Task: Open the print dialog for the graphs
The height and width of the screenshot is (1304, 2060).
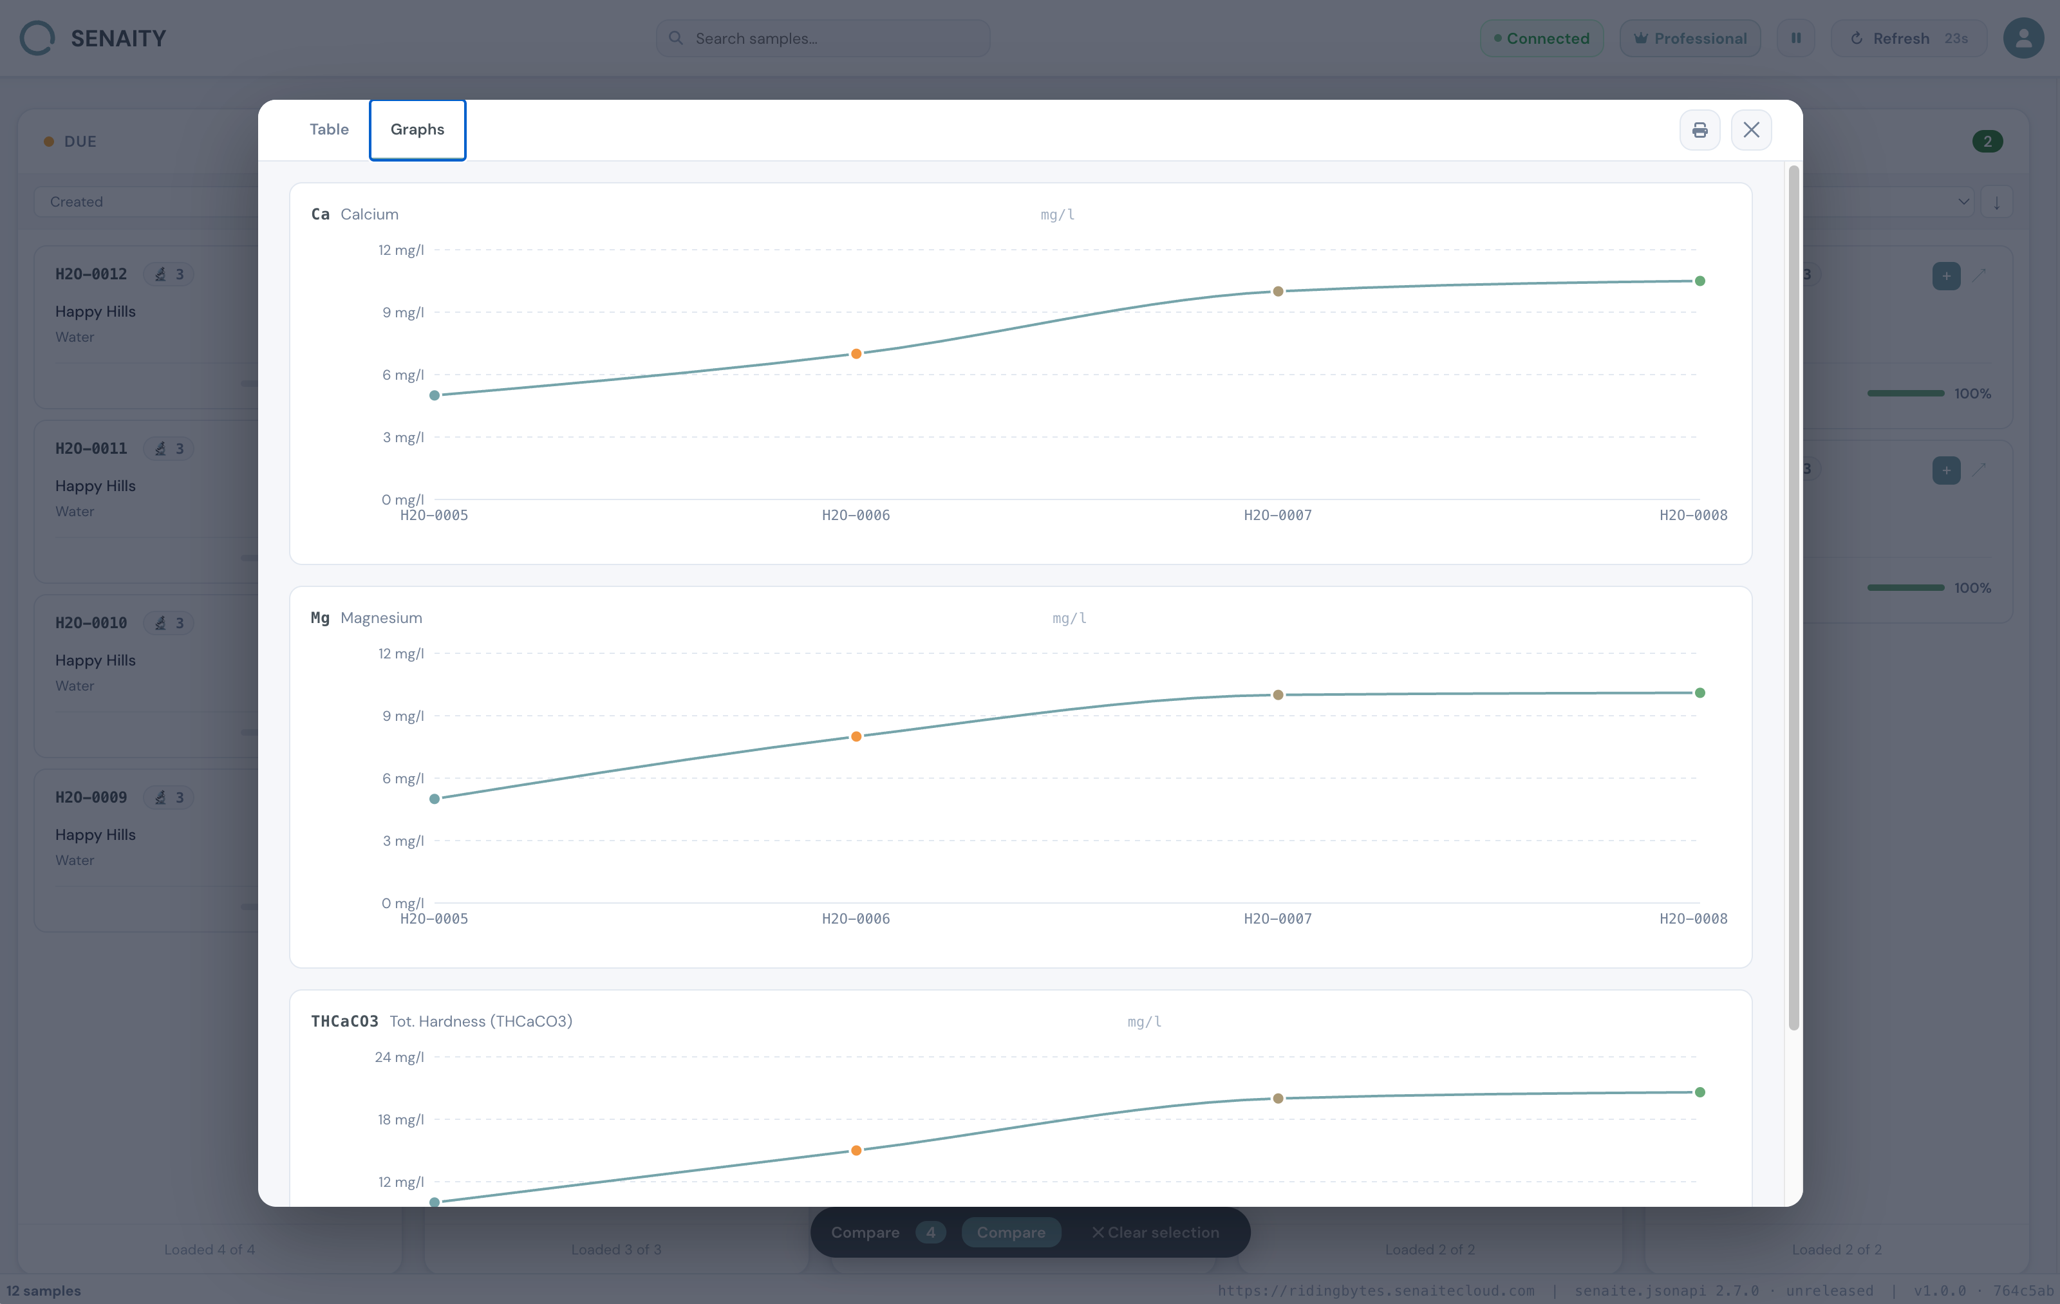Action: point(1701,129)
